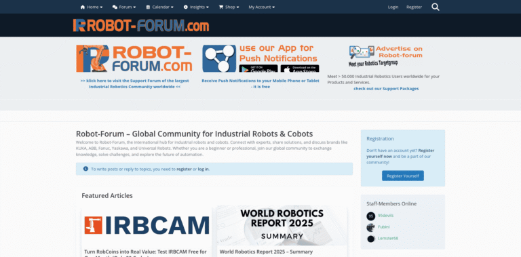Click the Insights info icon
521x257 pixels.
tap(185, 7)
